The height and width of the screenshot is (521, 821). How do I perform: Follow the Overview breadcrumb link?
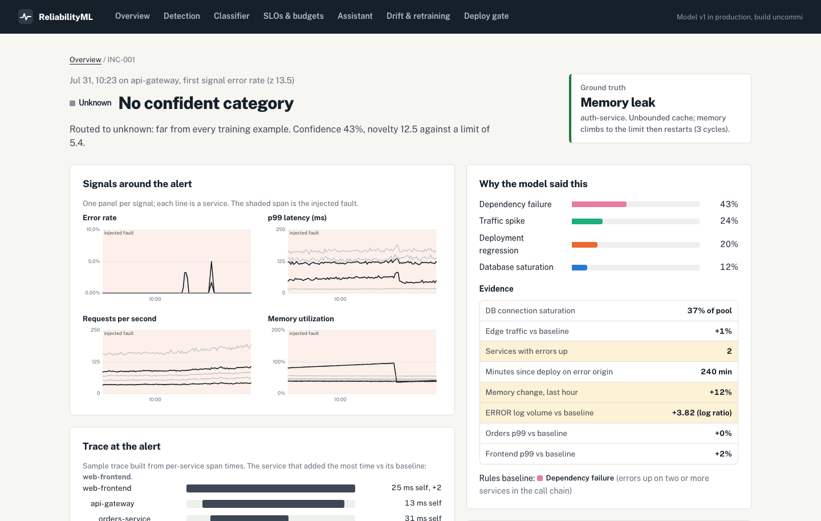[x=86, y=59]
